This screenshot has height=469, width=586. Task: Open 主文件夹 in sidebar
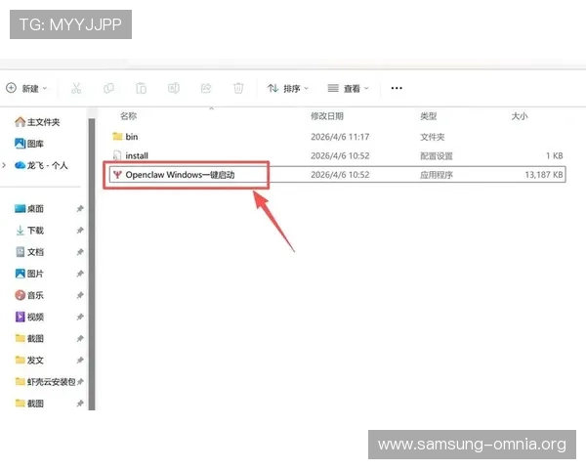(37, 122)
